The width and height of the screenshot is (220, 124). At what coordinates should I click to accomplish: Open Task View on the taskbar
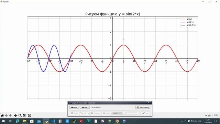click(x=10, y=121)
